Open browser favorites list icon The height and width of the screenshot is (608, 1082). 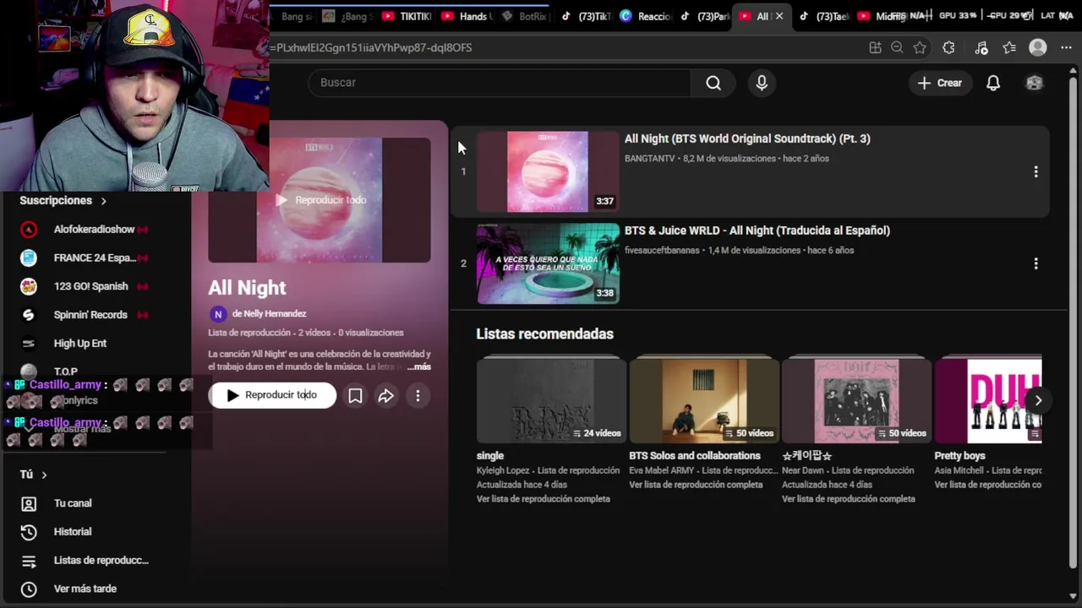click(x=1009, y=48)
